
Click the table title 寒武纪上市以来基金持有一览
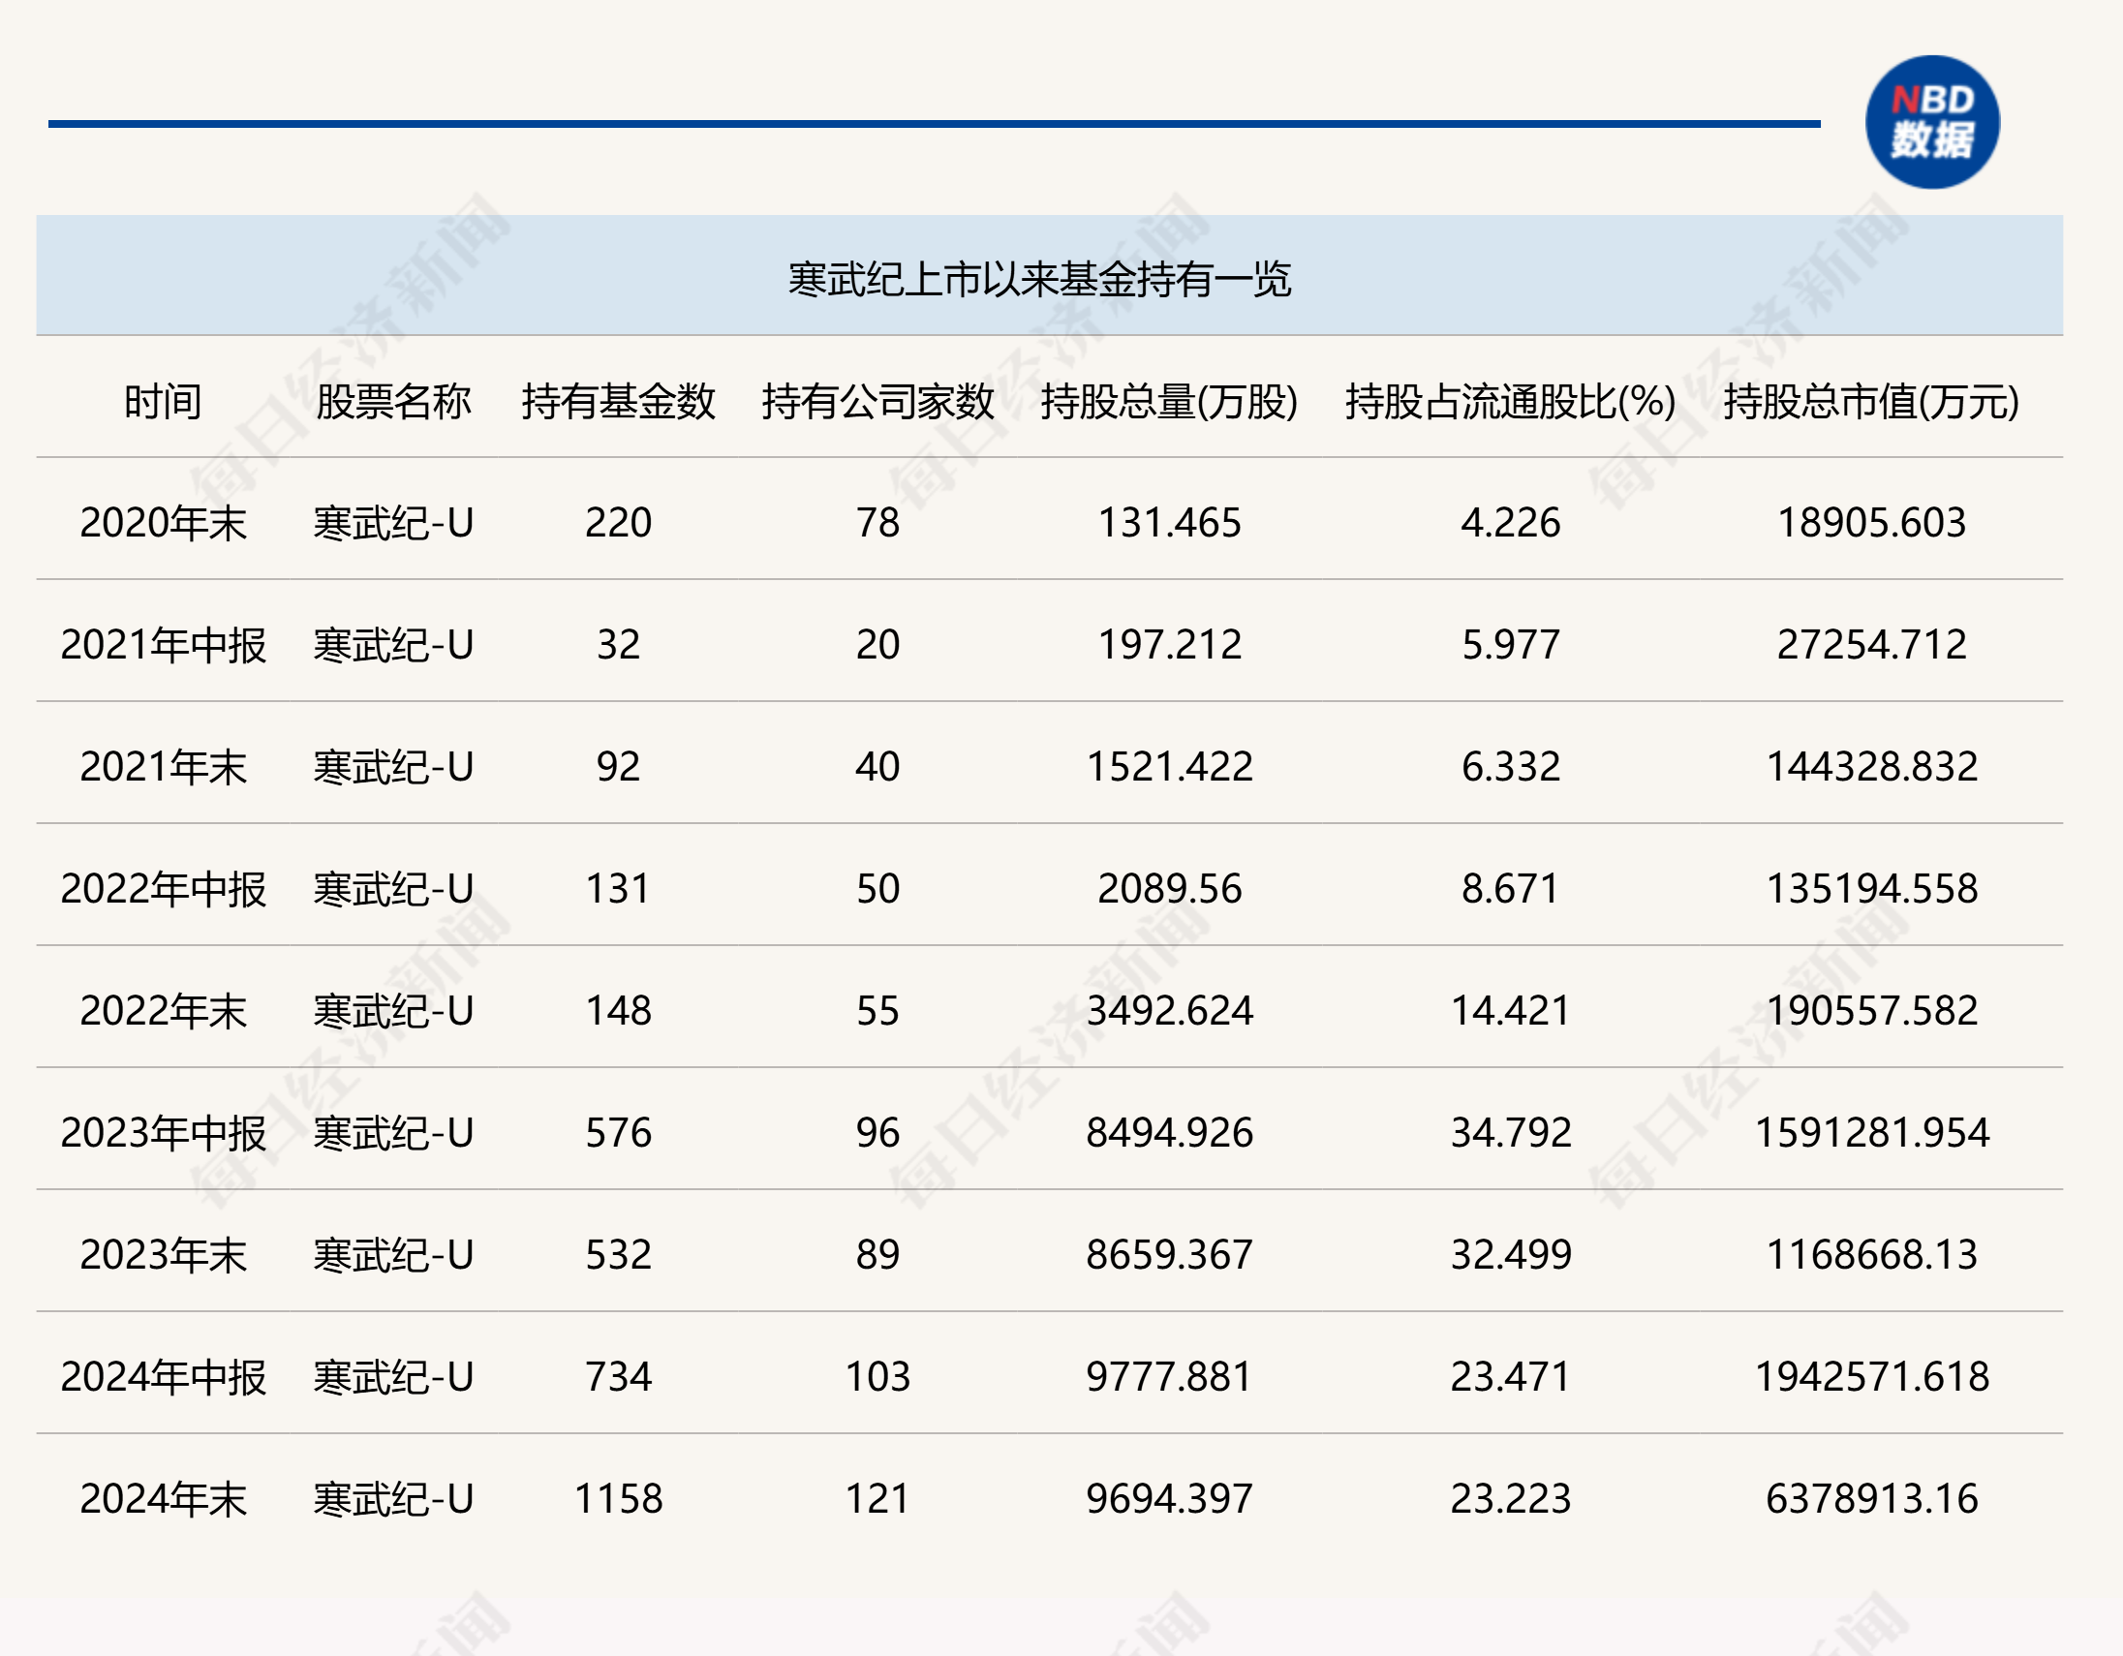pyautogui.click(x=1038, y=280)
